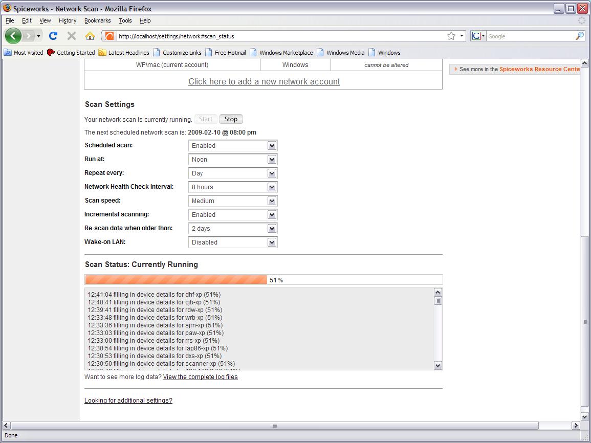Click the Back navigation icon

coord(14,36)
